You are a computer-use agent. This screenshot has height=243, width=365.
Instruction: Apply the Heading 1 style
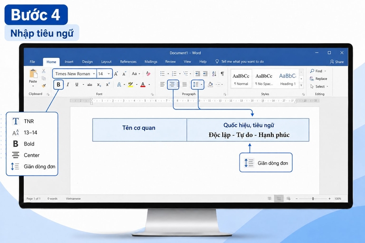[x=288, y=79]
